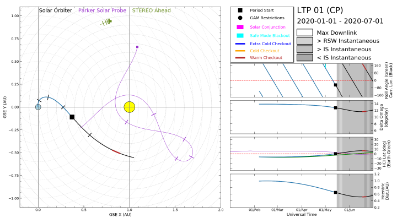Click the '0.75' tick on GSE Y axis
Screen dimensions: 397x223
pos(15,39)
